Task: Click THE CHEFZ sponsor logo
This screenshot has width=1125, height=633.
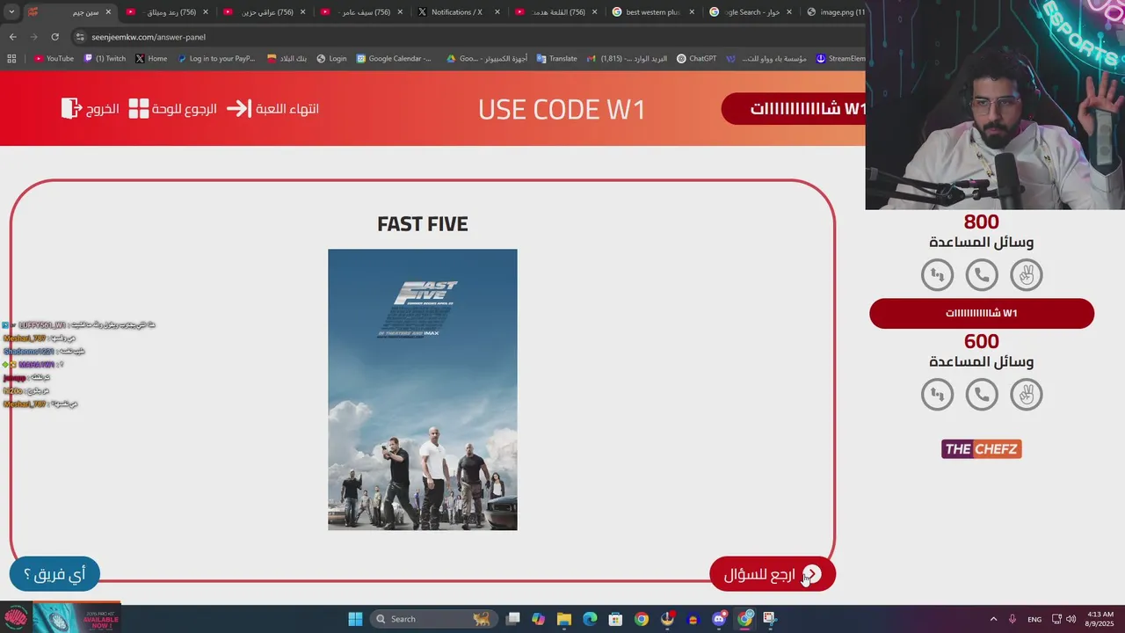Action: coord(981,449)
